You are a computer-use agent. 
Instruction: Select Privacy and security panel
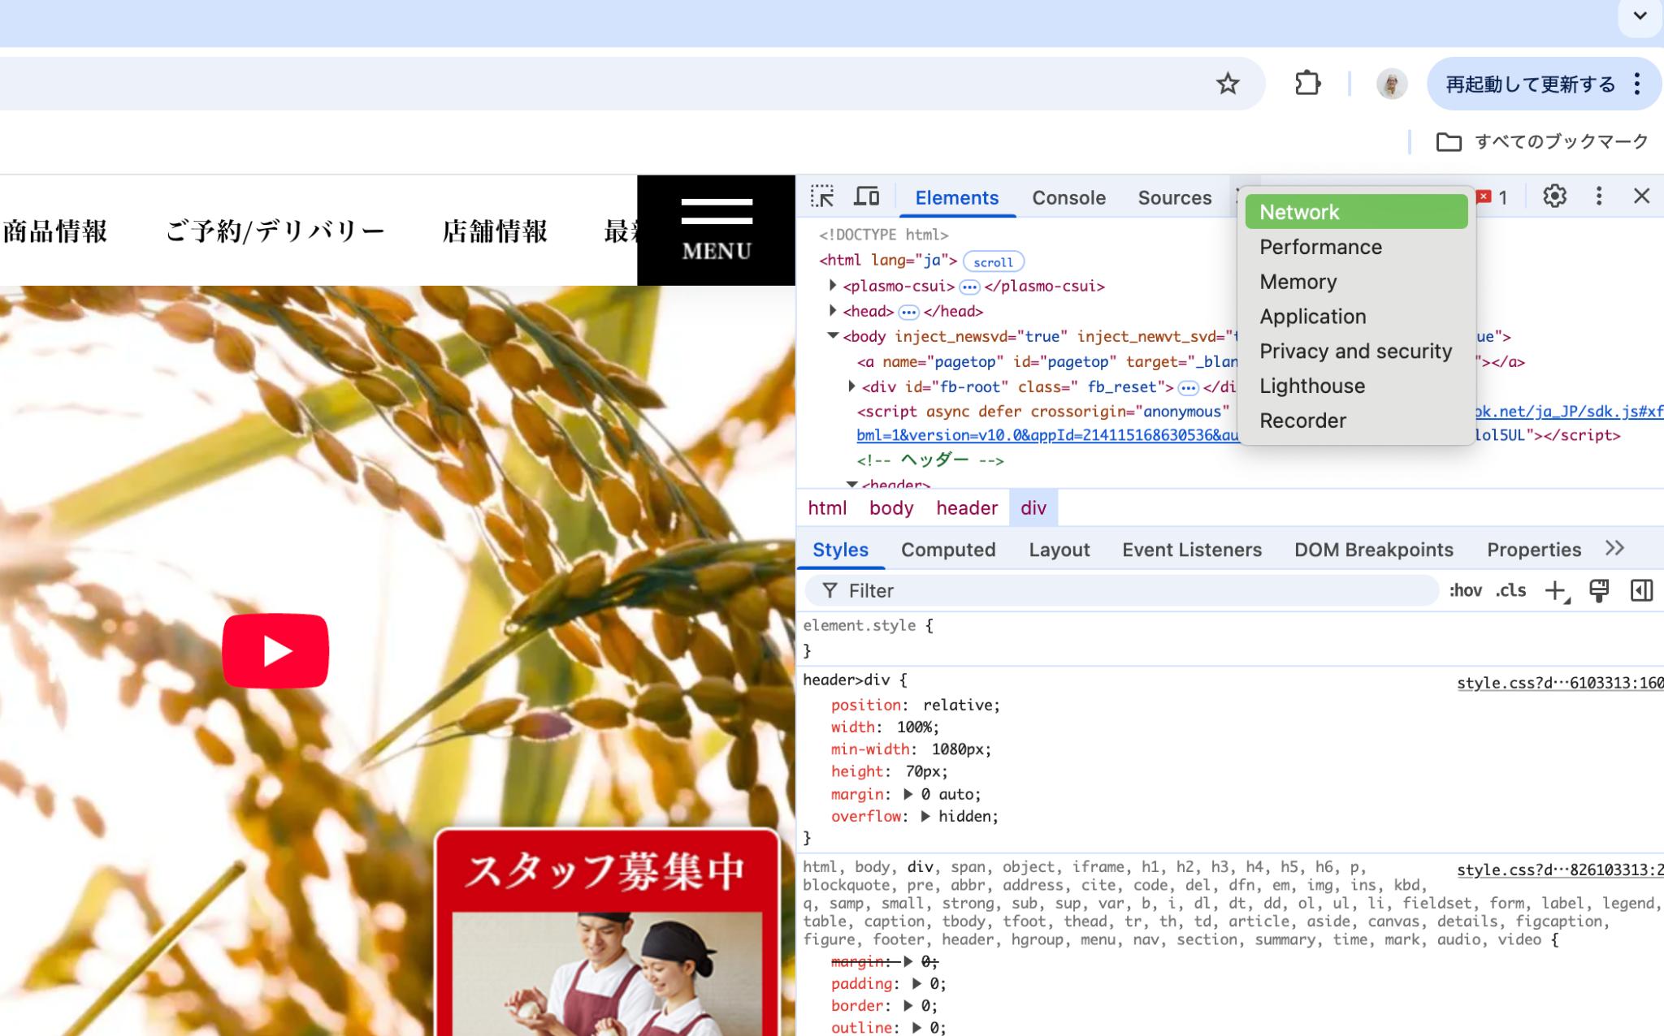pos(1356,352)
